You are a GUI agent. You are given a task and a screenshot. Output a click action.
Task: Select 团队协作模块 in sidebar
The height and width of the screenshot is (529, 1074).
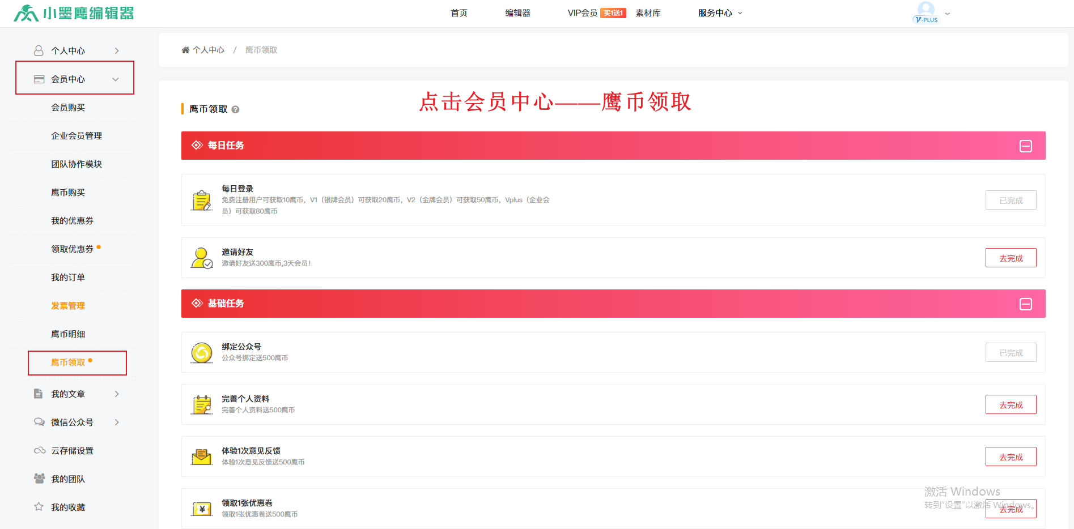77,164
